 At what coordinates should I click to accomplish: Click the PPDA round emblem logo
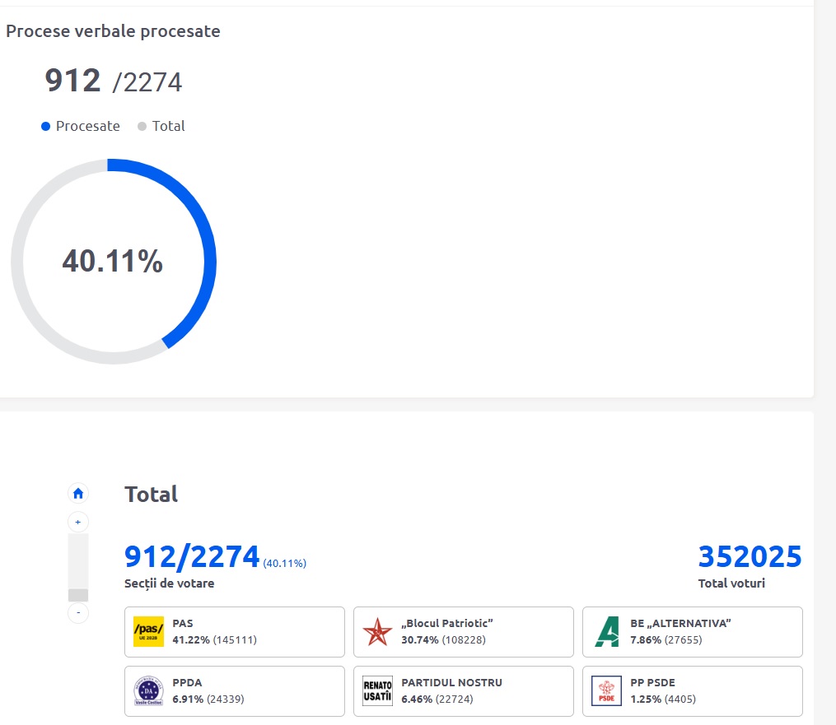148,691
